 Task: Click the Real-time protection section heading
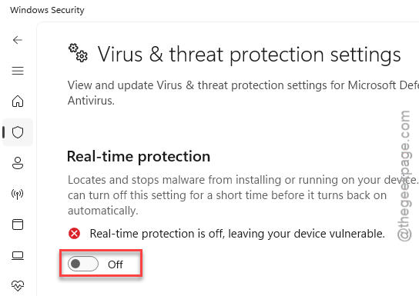tap(139, 157)
